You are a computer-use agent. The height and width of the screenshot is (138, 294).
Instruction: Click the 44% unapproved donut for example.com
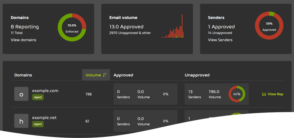click(x=237, y=94)
